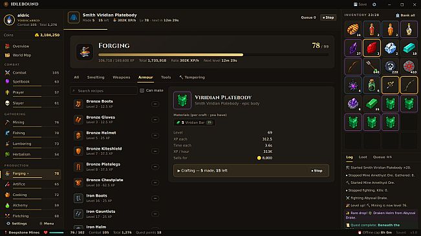Focus the Search recipes field
Image resolution: width=421 pixels, height=236 pixels.
[x=103, y=91]
